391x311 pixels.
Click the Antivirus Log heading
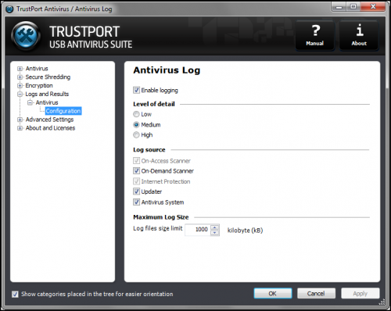pos(167,70)
